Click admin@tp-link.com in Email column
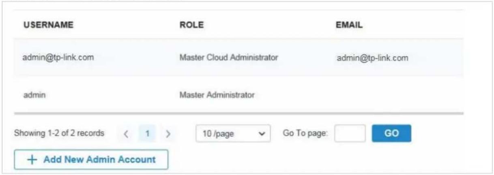The height and width of the screenshot is (175, 494). tap(372, 58)
